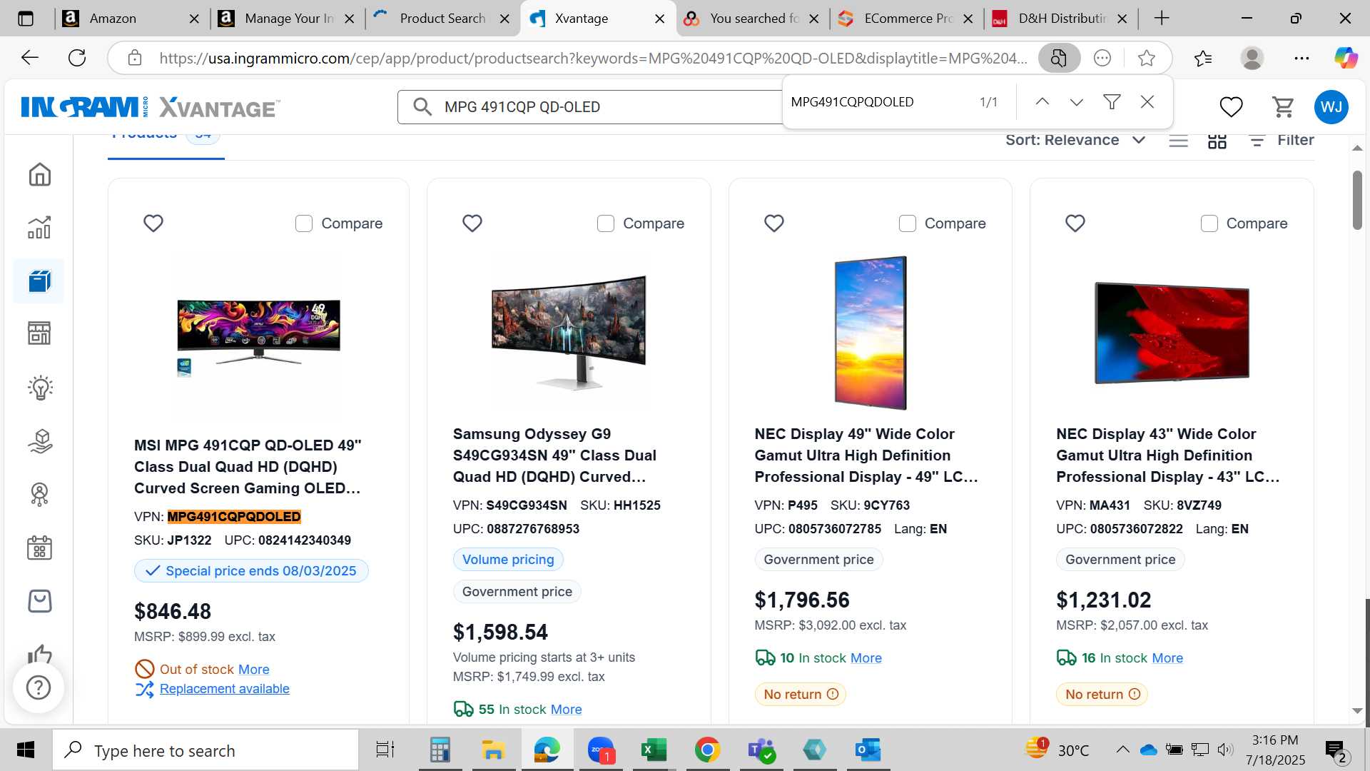Image resolution: width=1370 pixels, height=771 pixels.
Task: Switch to list view layout
Action: pyautogui.click(x=1179, y=141)
